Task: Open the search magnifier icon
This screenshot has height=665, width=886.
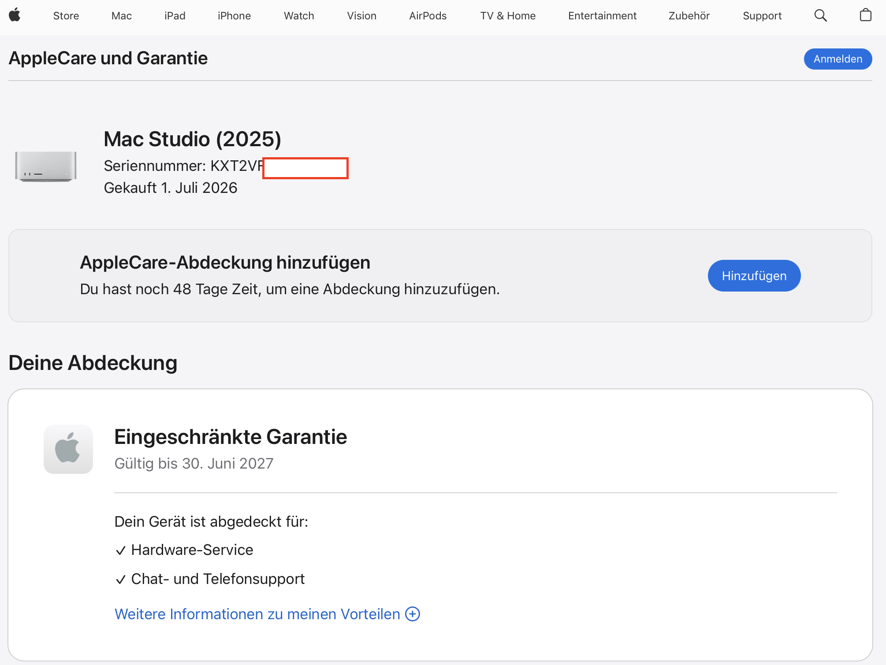Action: [820, 15]
